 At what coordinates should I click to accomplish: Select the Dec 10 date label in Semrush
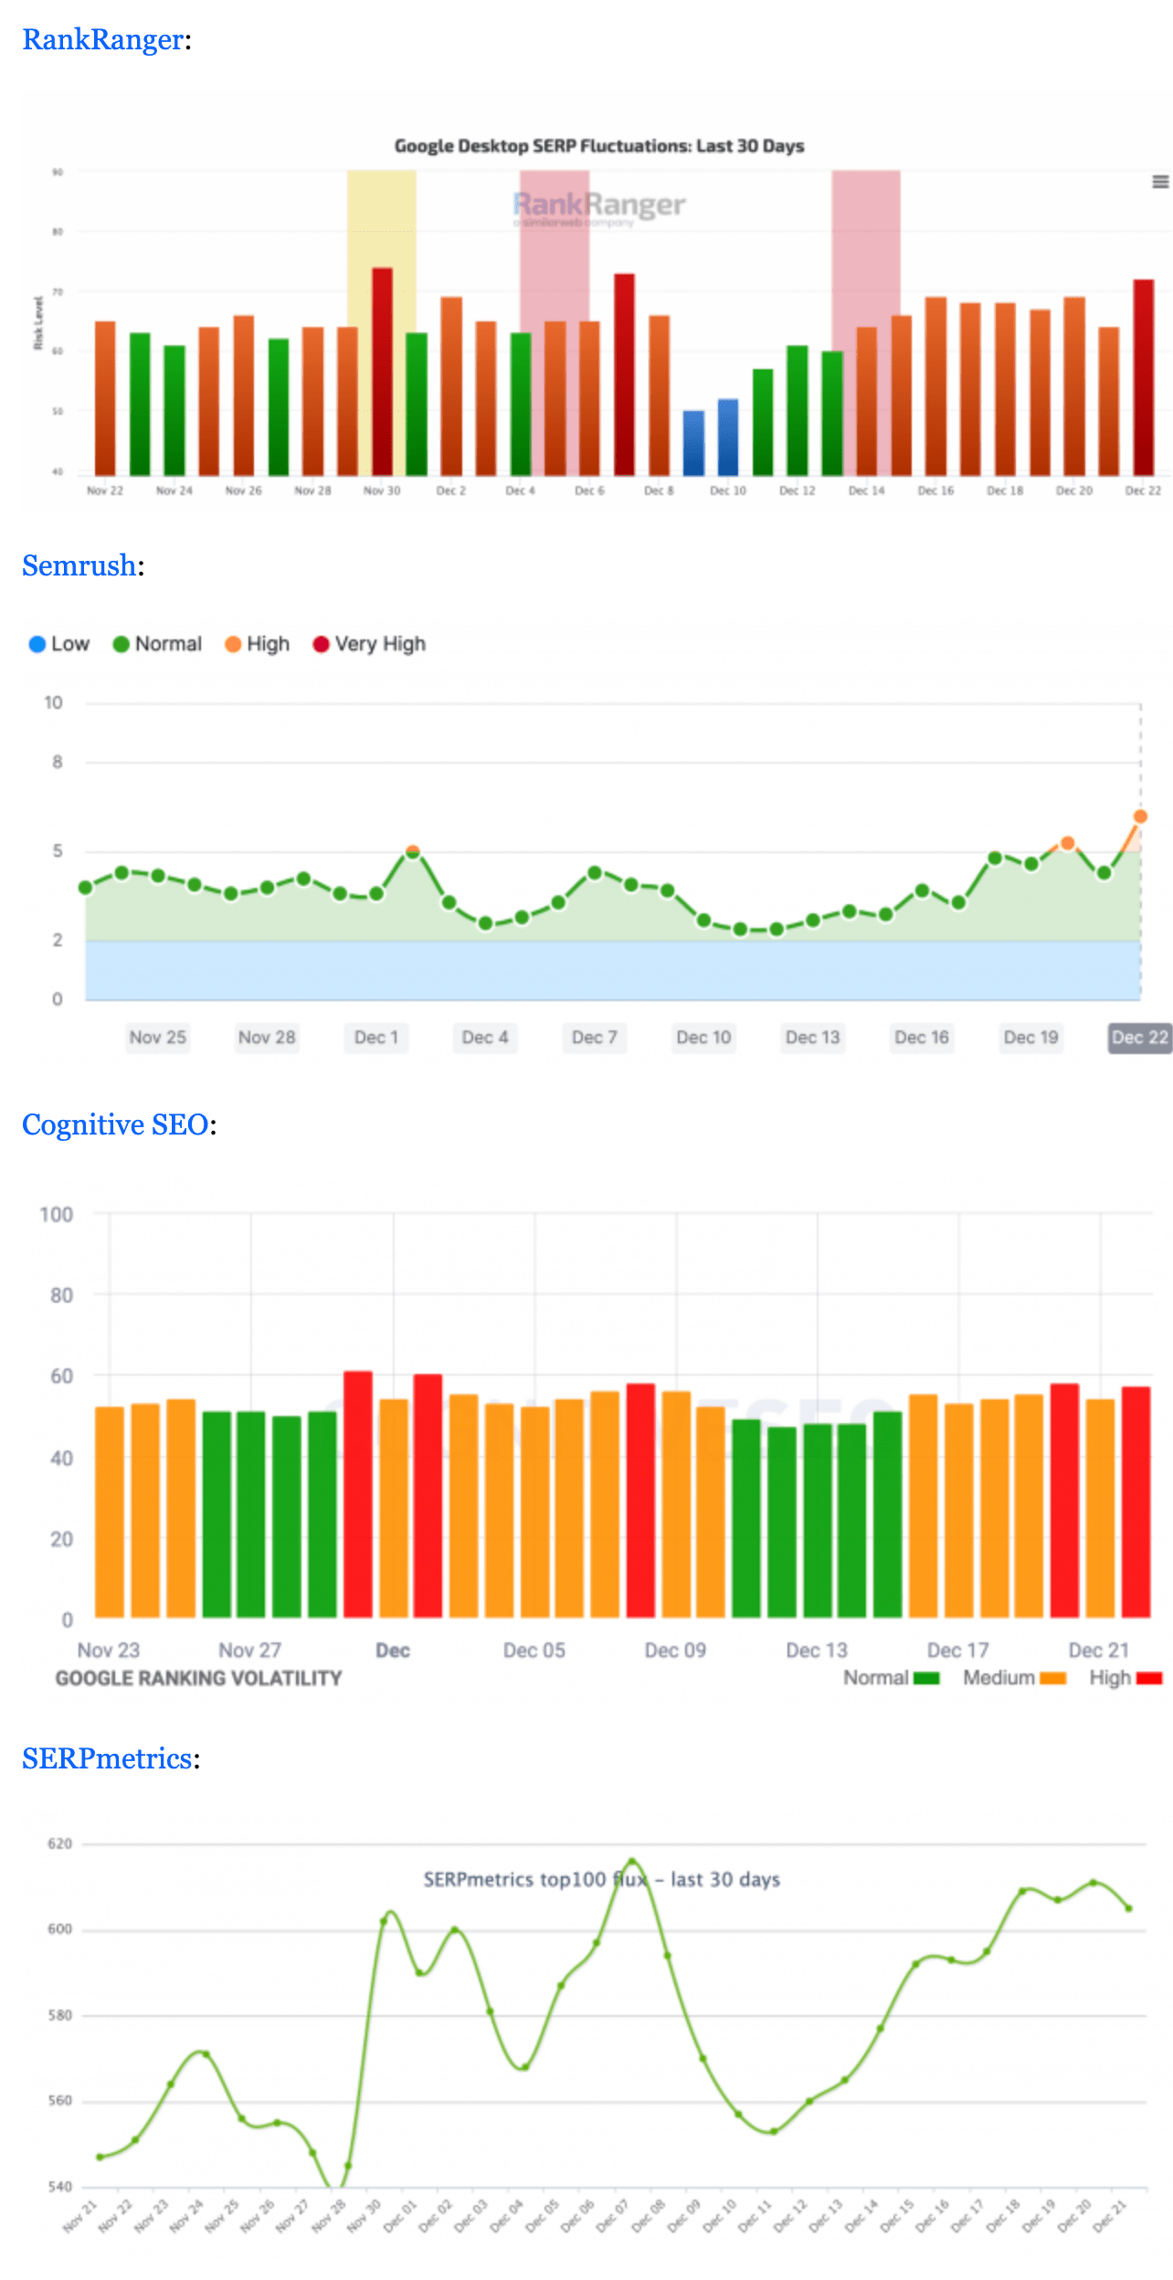click(703, 1038)
